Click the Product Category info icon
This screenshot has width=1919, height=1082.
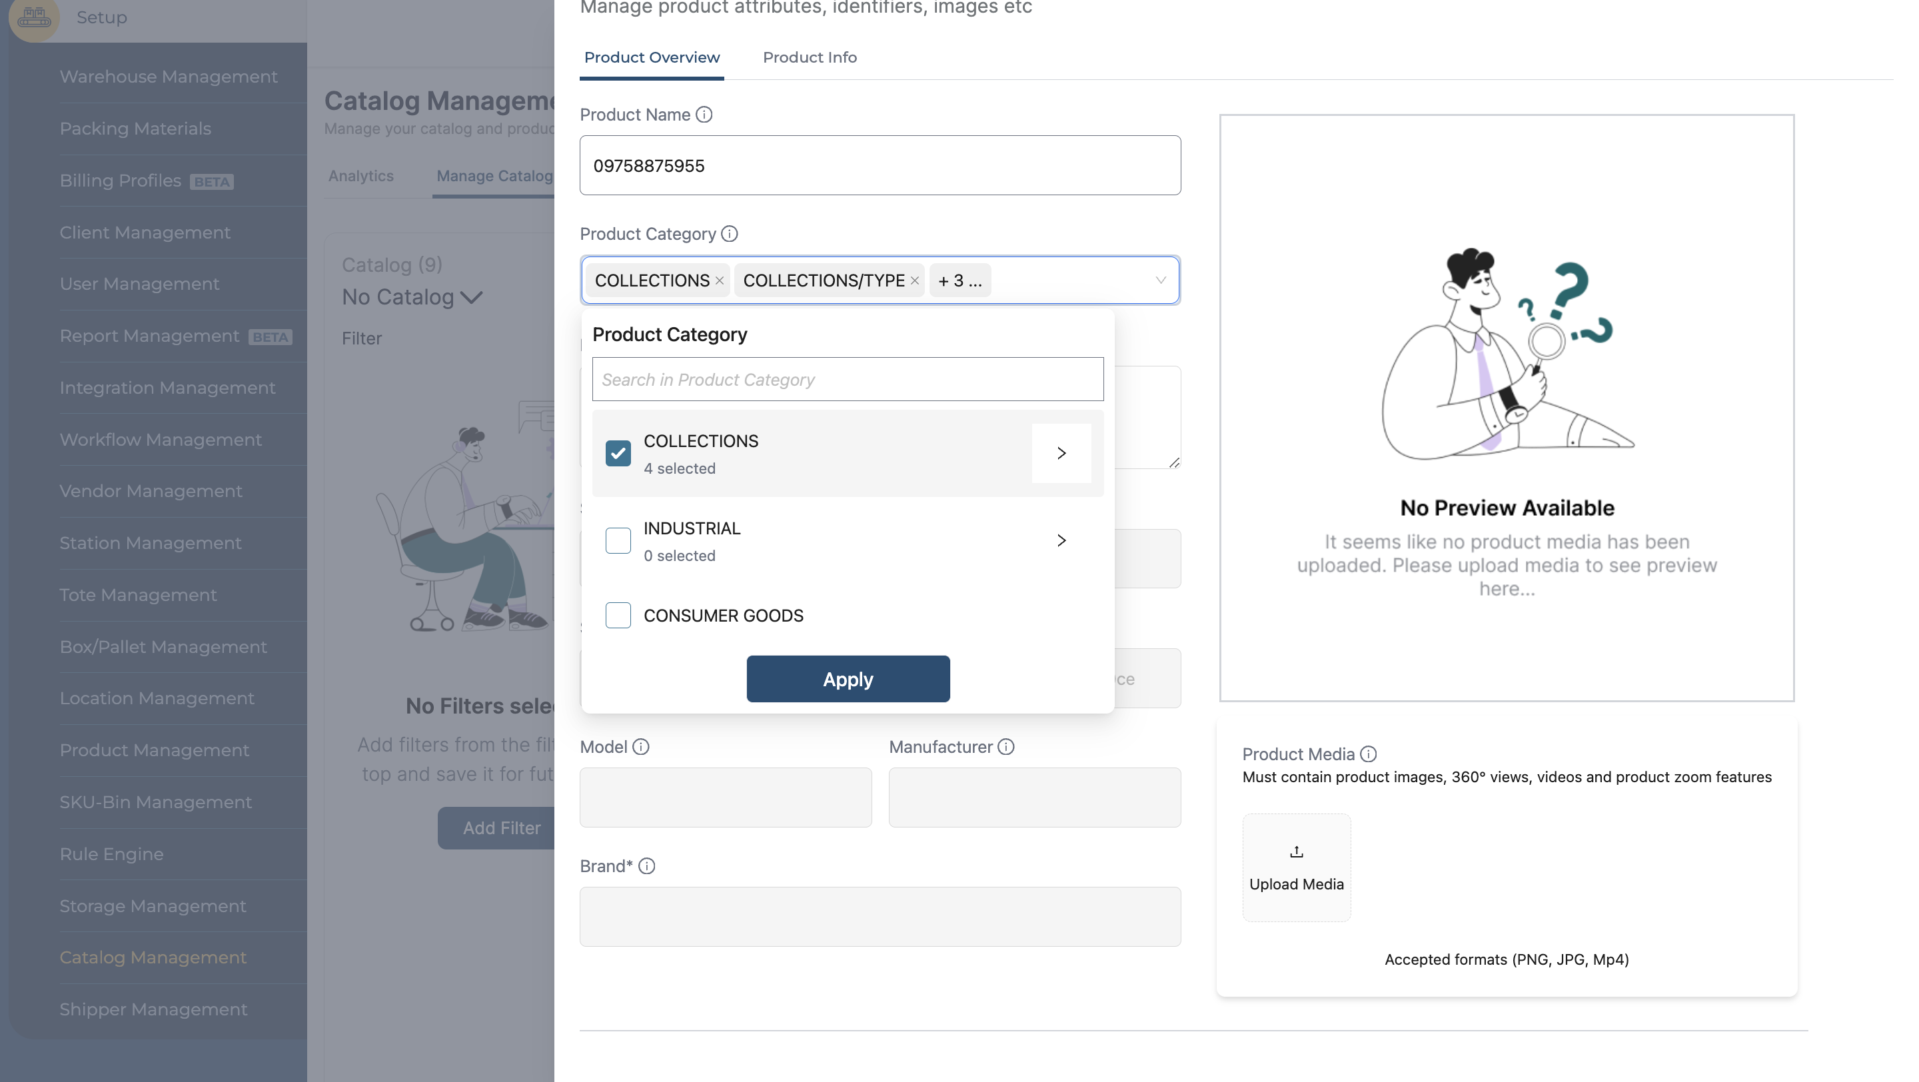(730, 234)
